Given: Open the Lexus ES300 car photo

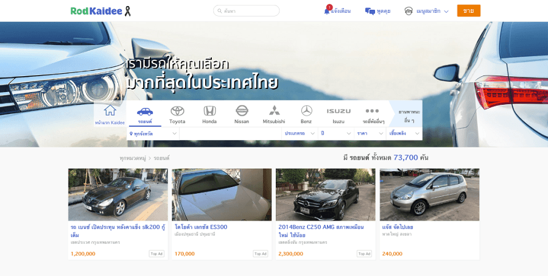Looking at the screenshot, I should click(x=222, y=194).
